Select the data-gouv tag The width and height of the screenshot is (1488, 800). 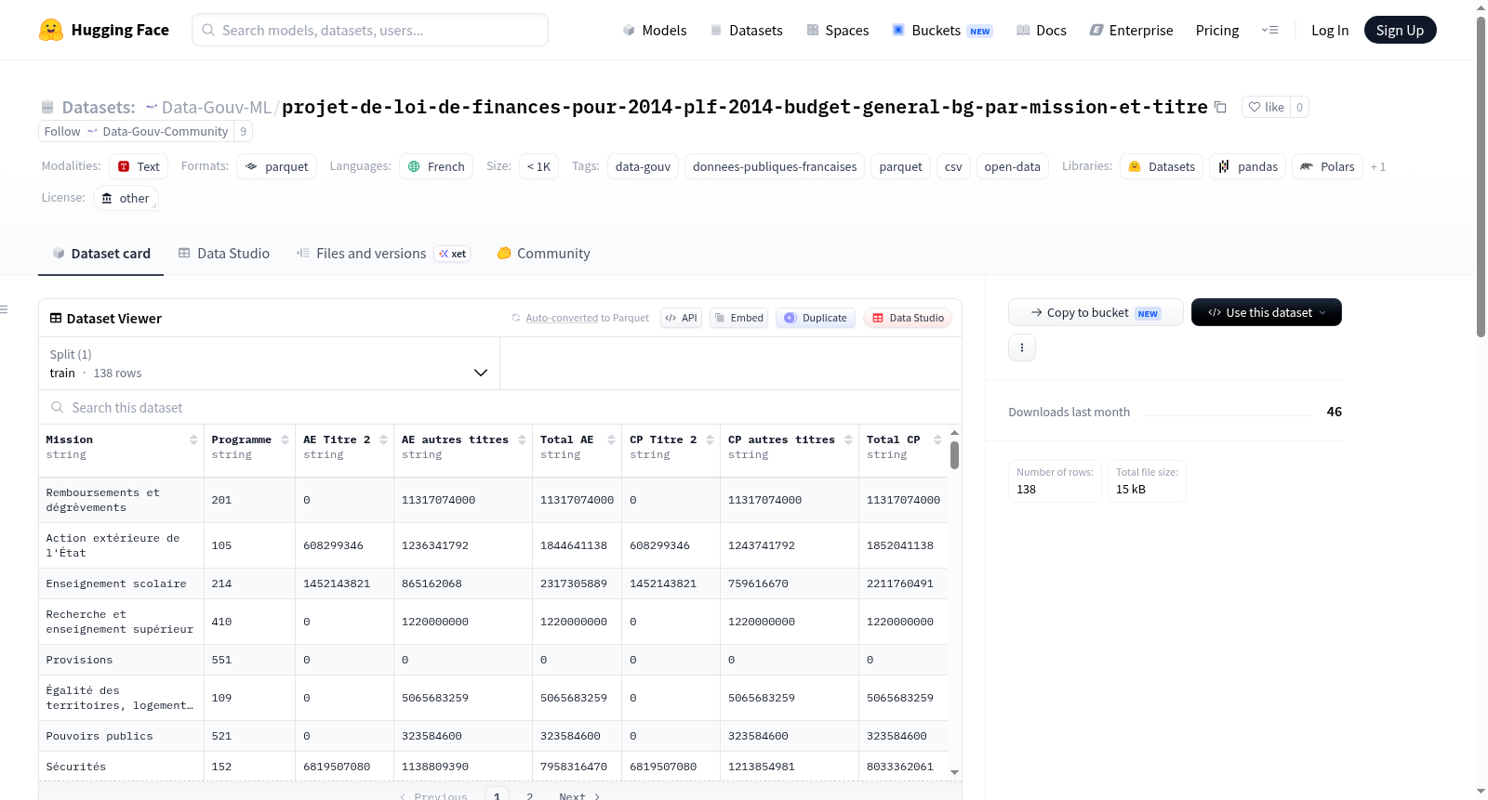[x=643, y=166]
